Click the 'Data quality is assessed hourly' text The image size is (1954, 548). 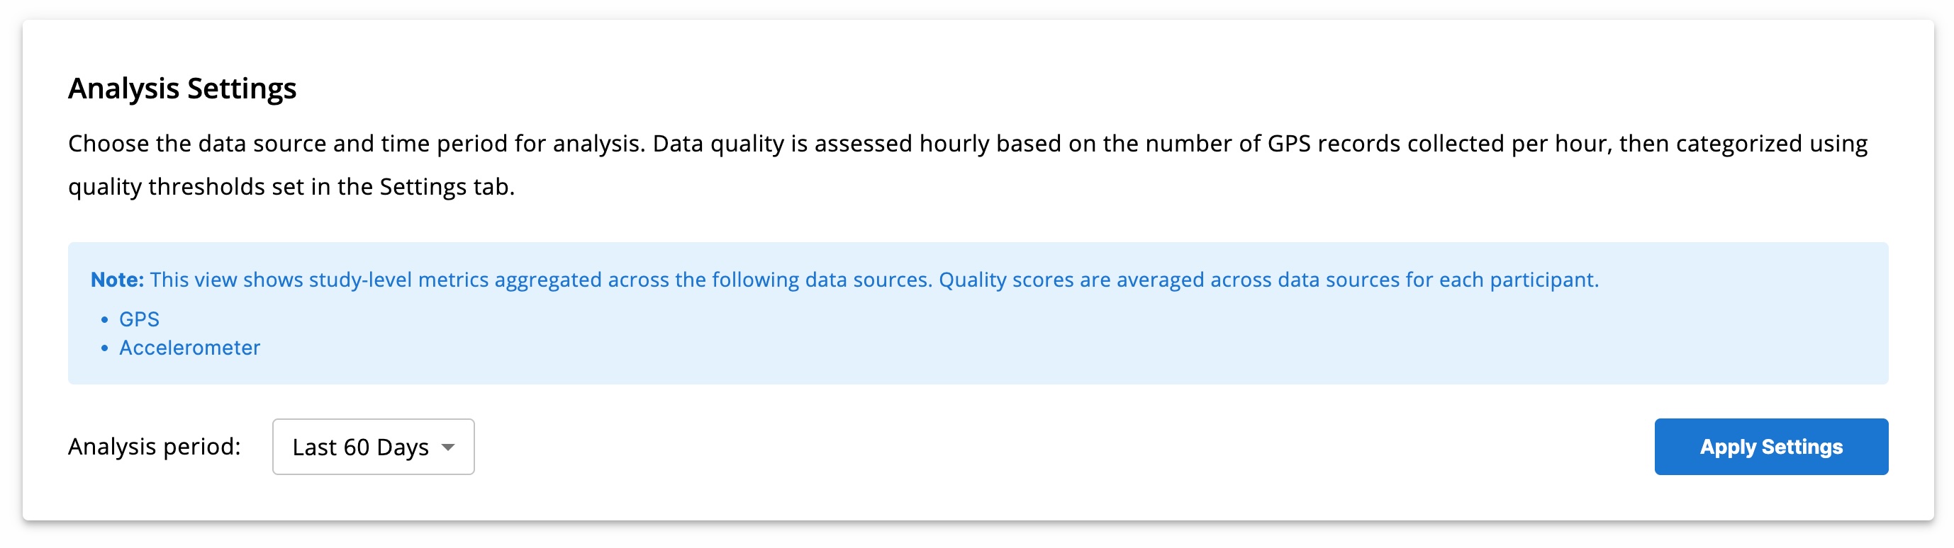[x=781, y=143]
